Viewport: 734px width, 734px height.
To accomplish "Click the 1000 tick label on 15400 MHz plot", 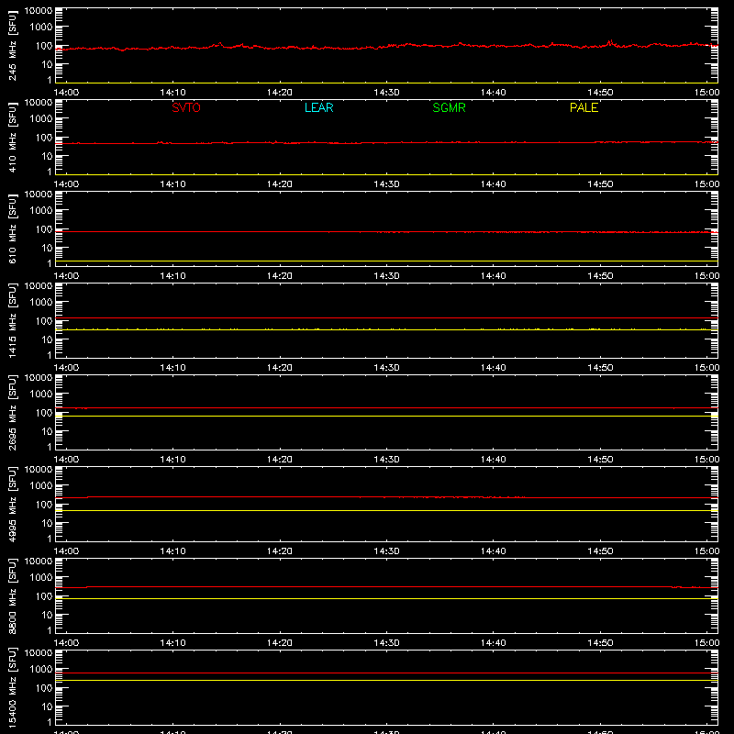I will 41,670.
